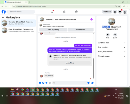Go back a page in the browser
Viewport: 130px width, 104px height.
[x=2, y=6]
